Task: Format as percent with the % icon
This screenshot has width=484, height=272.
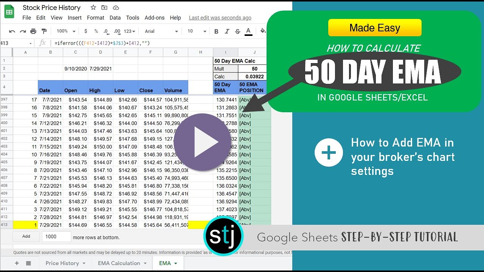Action: [x=96, y=31]
